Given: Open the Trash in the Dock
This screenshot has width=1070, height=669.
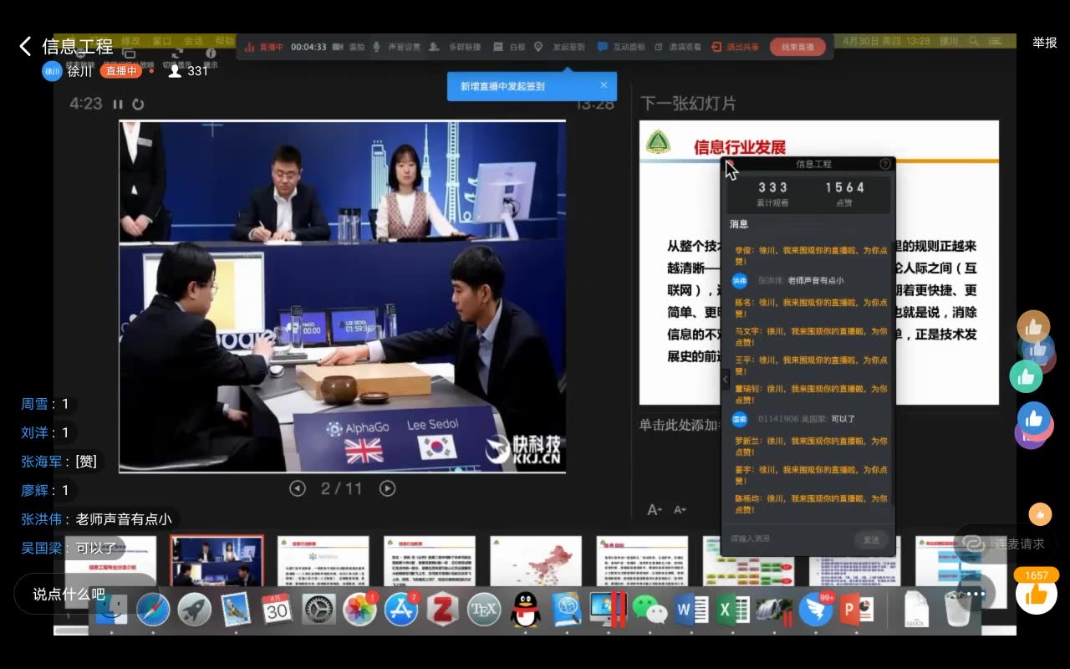Looking at the screenshot, I should pyautogui.click(x=957, y=610).
